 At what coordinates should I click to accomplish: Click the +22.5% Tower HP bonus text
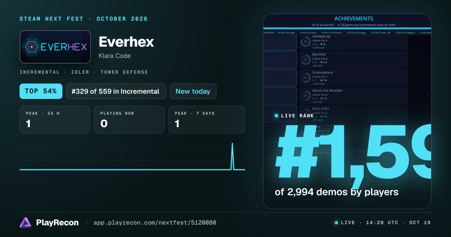pos(380,33)
